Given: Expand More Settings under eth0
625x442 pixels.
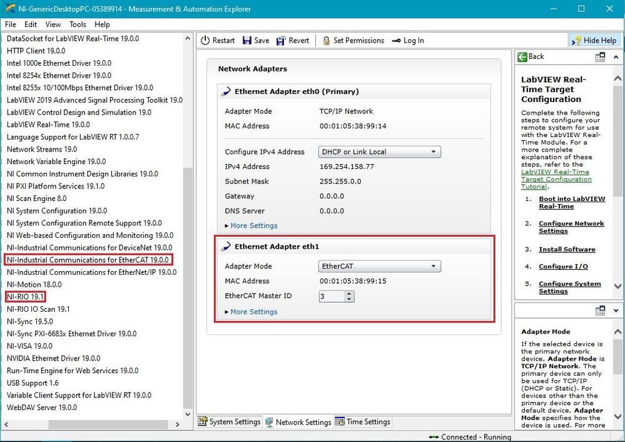Looking at the screenshot, I should (x=251, y=225).
